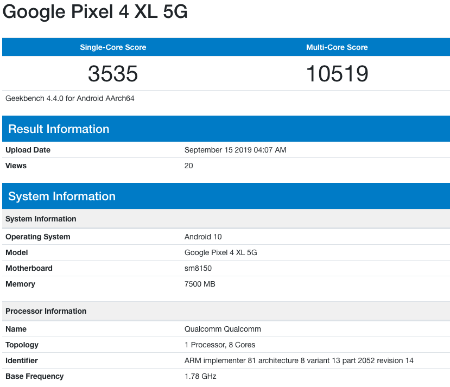Click the Operating System label
Screen dimensions: 450x387
tap(38, 237)
